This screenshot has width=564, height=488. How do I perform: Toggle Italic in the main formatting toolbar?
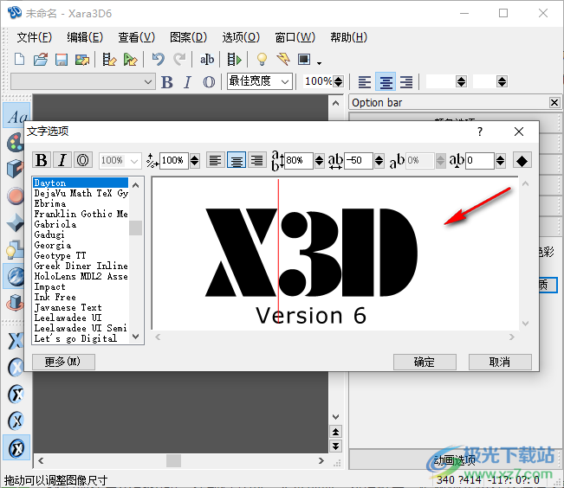(x=187, y=81)
